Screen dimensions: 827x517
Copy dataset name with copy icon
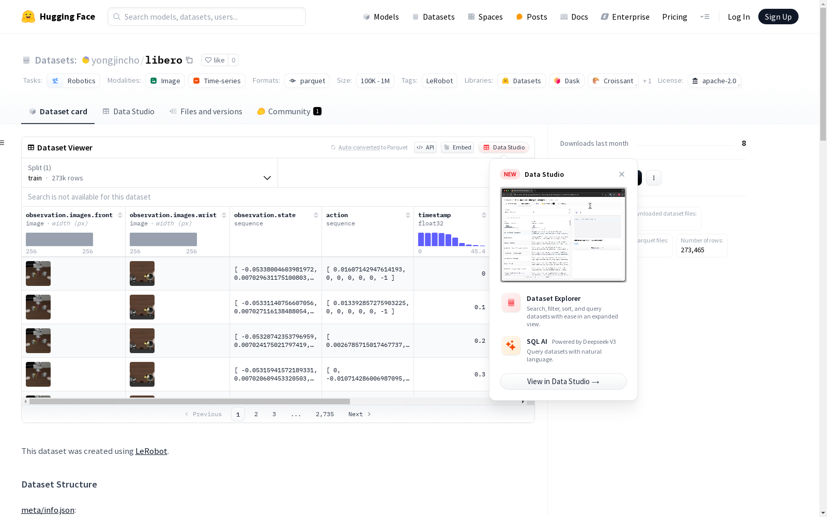190,60
